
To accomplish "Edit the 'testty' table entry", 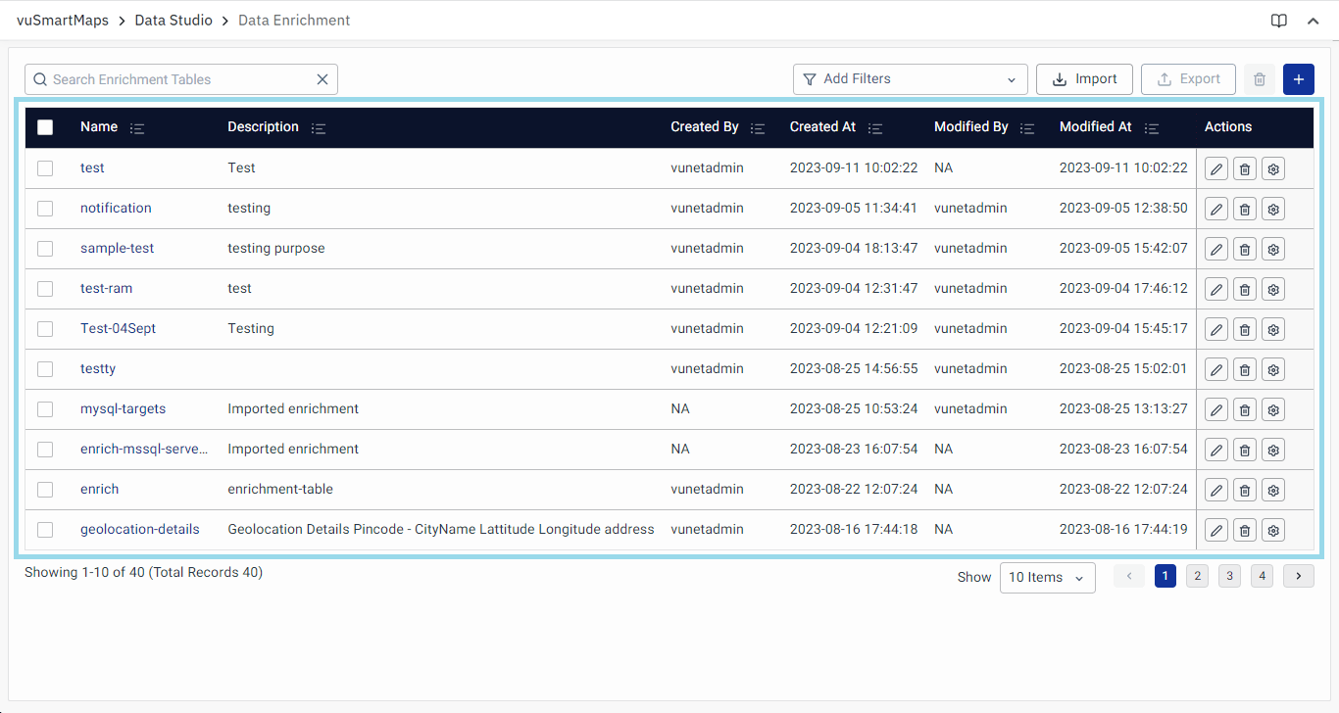I will 1215,369.
